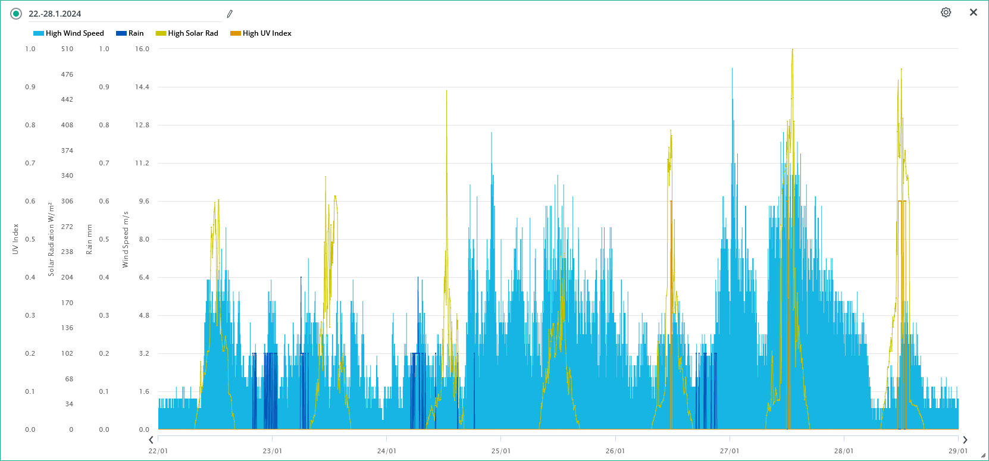Advance to next week using right chevron

[x=965, y=440]
